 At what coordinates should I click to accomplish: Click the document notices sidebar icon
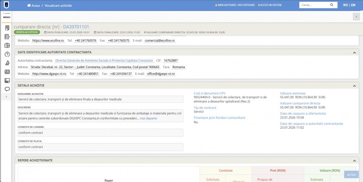tap(7, 28)
